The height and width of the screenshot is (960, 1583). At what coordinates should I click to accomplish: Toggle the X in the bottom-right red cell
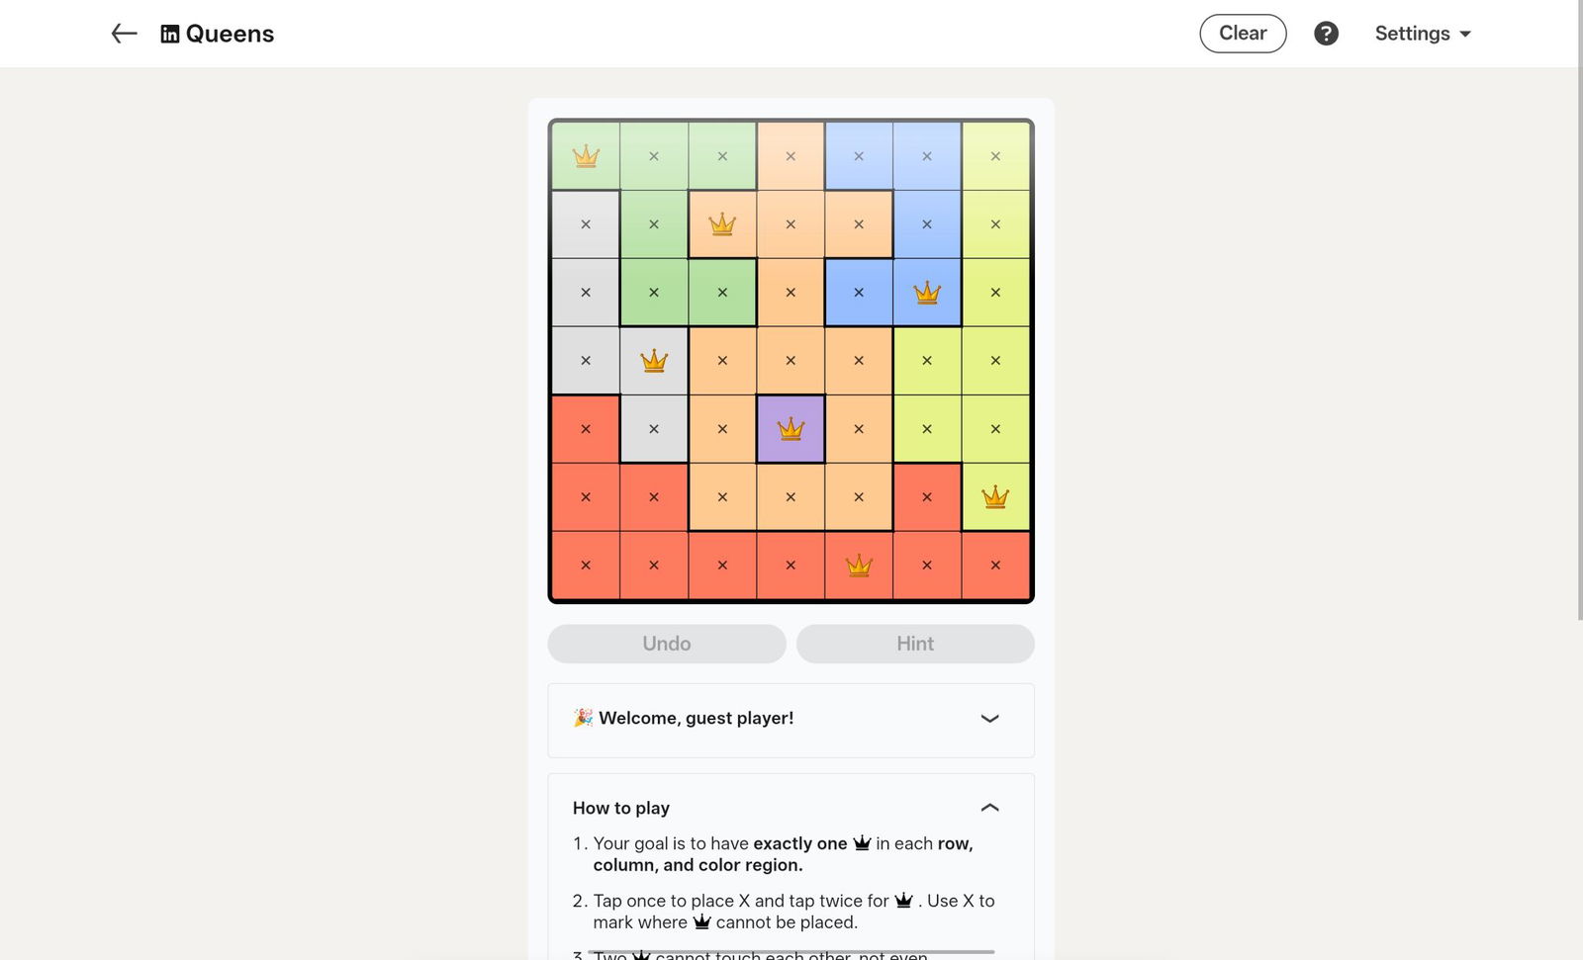[995, 566]
